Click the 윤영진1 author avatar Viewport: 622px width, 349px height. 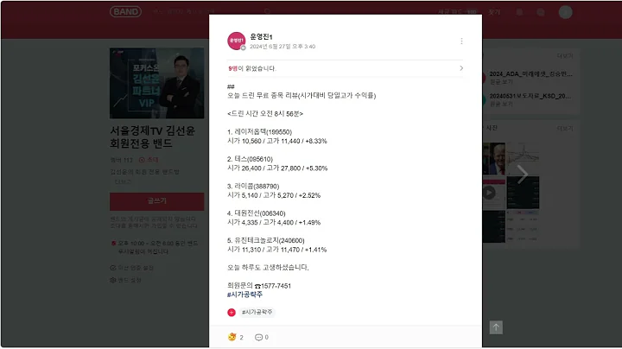point(236,41)
